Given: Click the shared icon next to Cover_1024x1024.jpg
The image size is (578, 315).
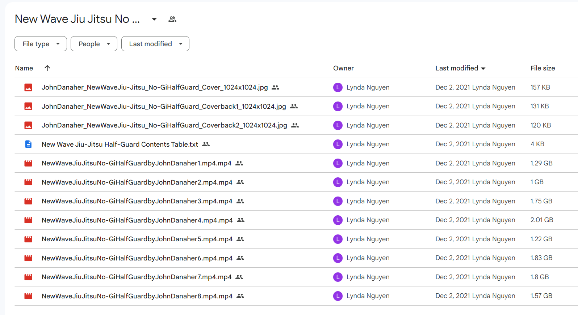Looking at the screenshot, I should 276,87.
